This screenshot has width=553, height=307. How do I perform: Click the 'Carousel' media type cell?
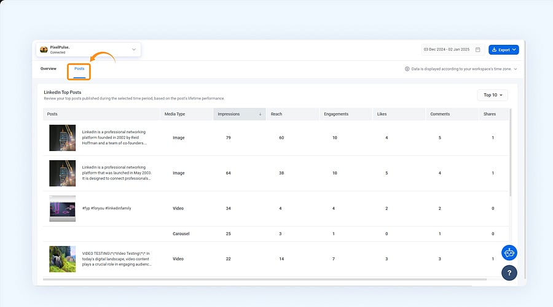181,234
